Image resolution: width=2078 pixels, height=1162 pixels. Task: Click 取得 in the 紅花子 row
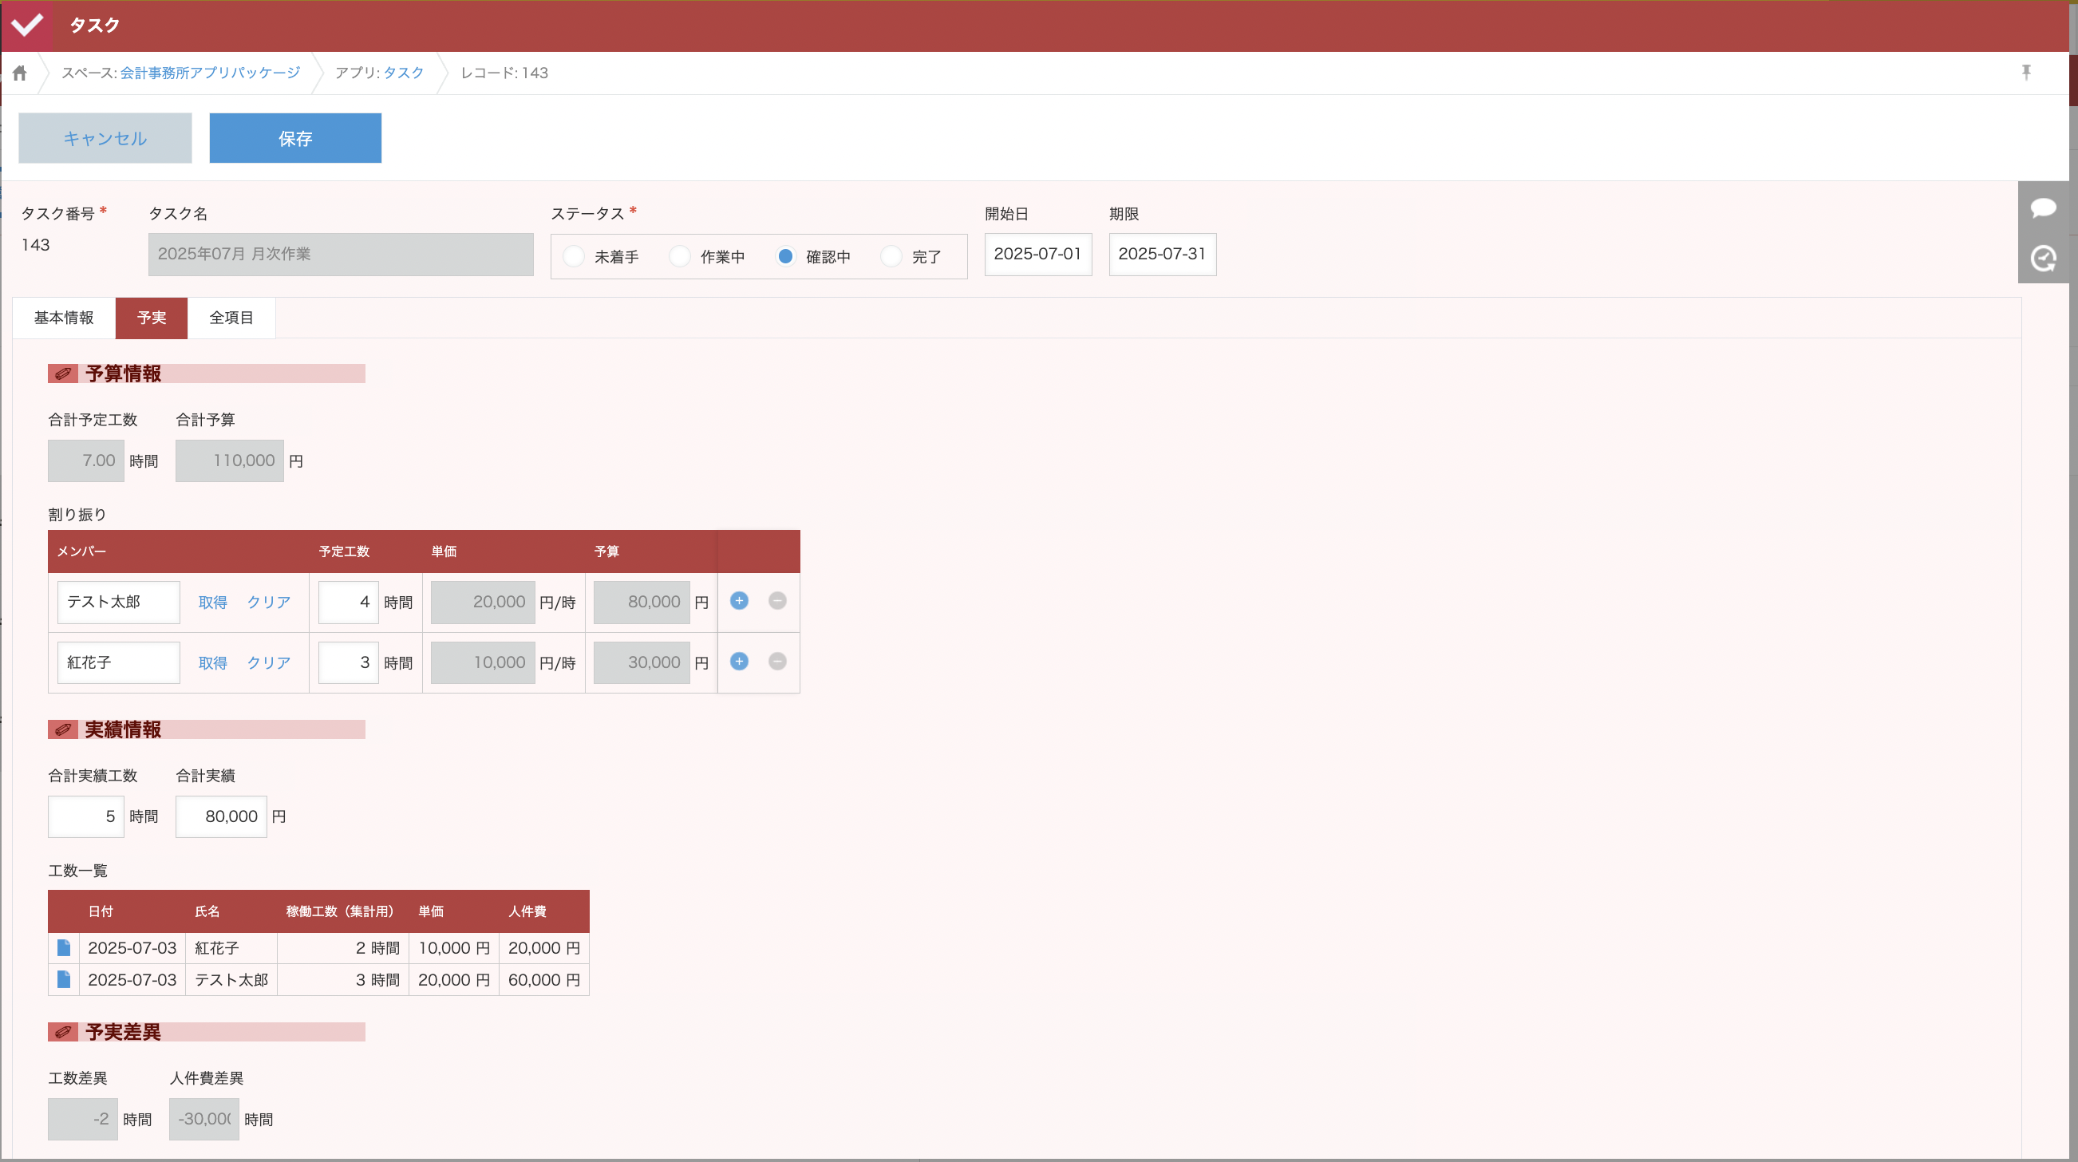coord(213,662)
